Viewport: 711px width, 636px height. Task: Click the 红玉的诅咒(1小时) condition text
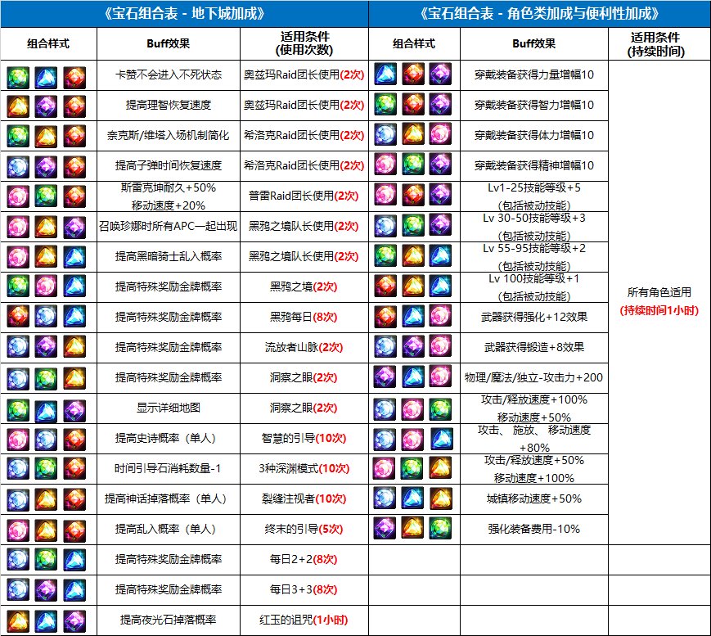pos(304,619)
